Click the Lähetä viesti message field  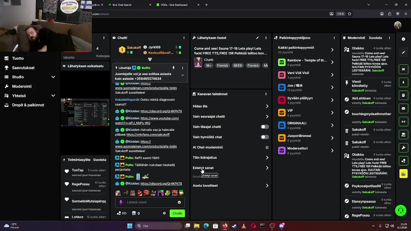150,202
